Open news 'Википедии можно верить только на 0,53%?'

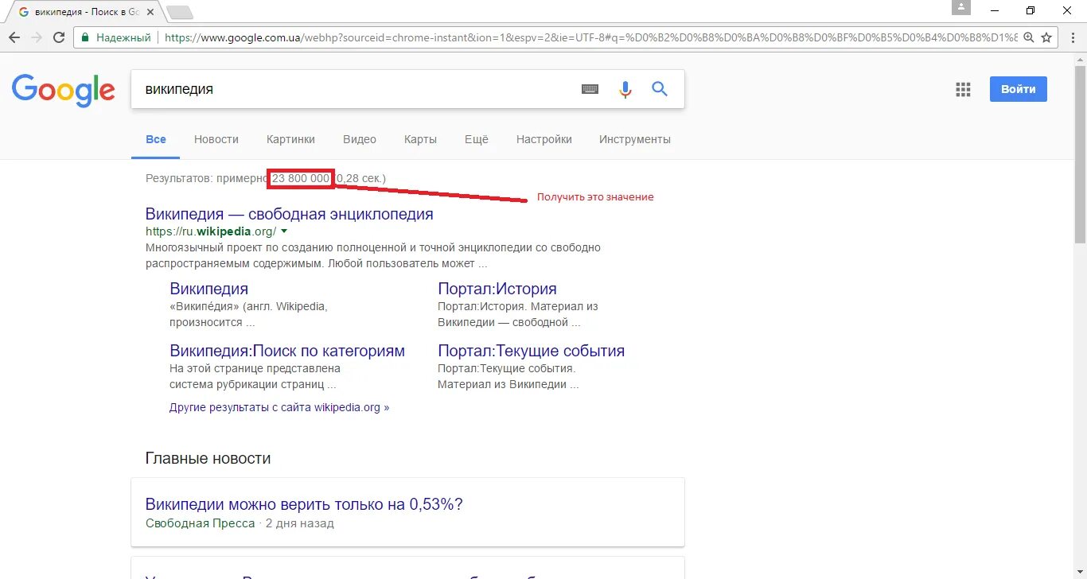(304, 504)
